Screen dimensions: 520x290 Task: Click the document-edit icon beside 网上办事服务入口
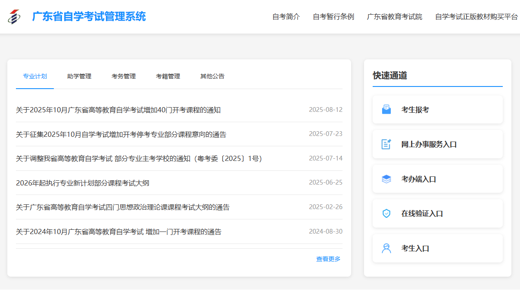386,144
